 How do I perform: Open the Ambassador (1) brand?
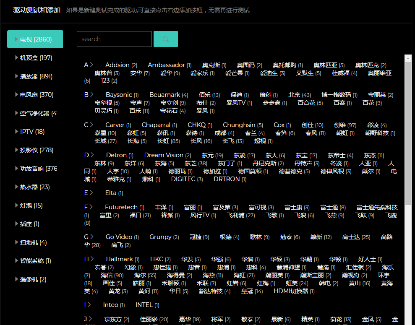[x=170, y=65]
